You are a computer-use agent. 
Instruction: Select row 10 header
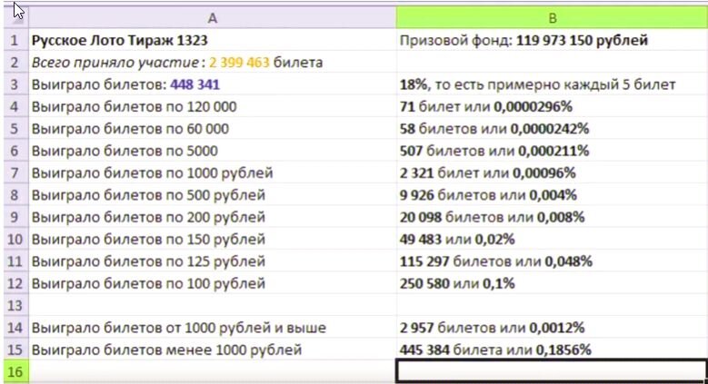[x=15, y=239]
